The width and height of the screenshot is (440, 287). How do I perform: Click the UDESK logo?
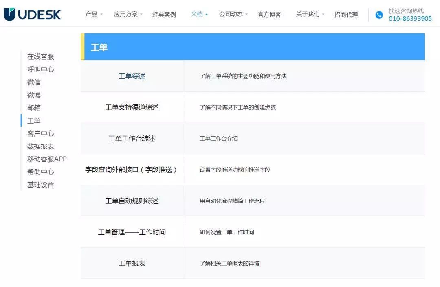click(x=32, y=14)
